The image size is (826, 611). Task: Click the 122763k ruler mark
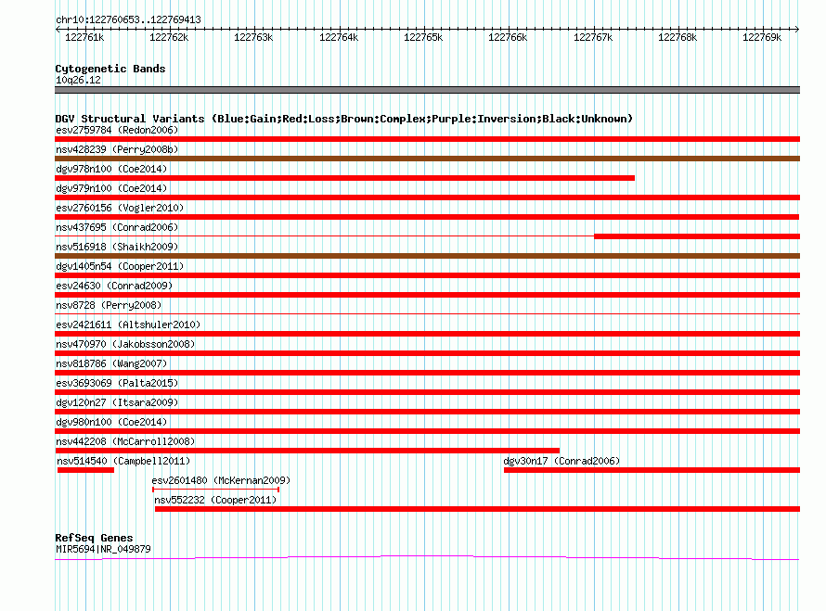(x=253, y=37)
